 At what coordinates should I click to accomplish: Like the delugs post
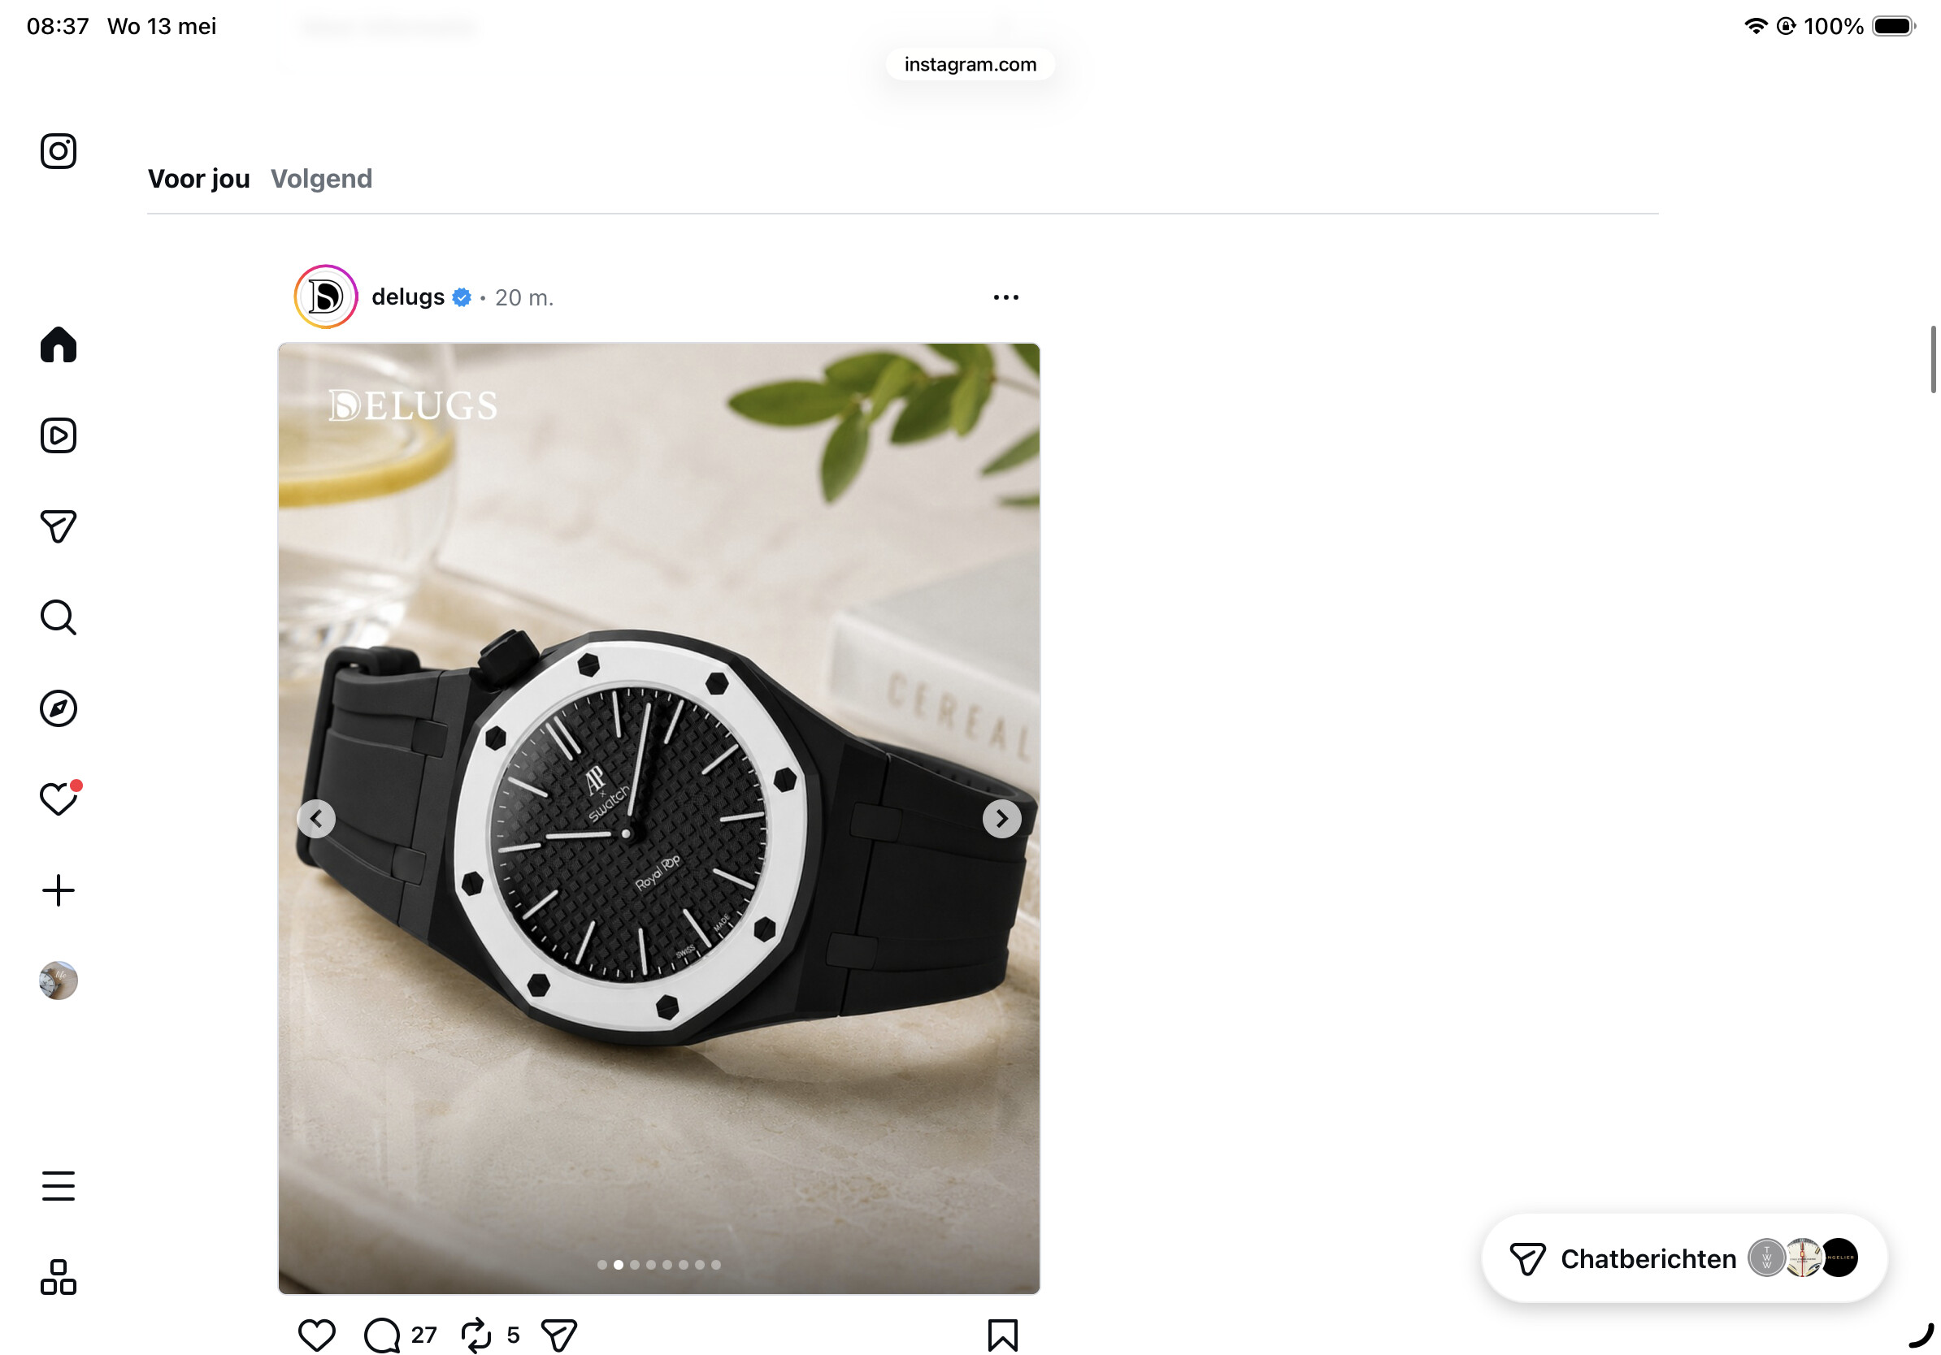pyautogui.click(x=317, y=1336)
